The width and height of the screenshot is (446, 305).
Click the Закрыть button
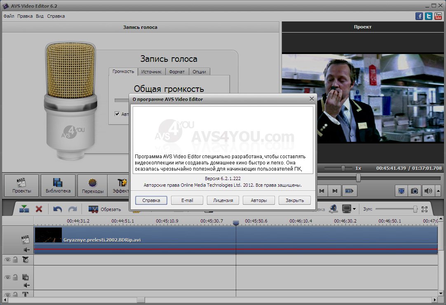295,200
